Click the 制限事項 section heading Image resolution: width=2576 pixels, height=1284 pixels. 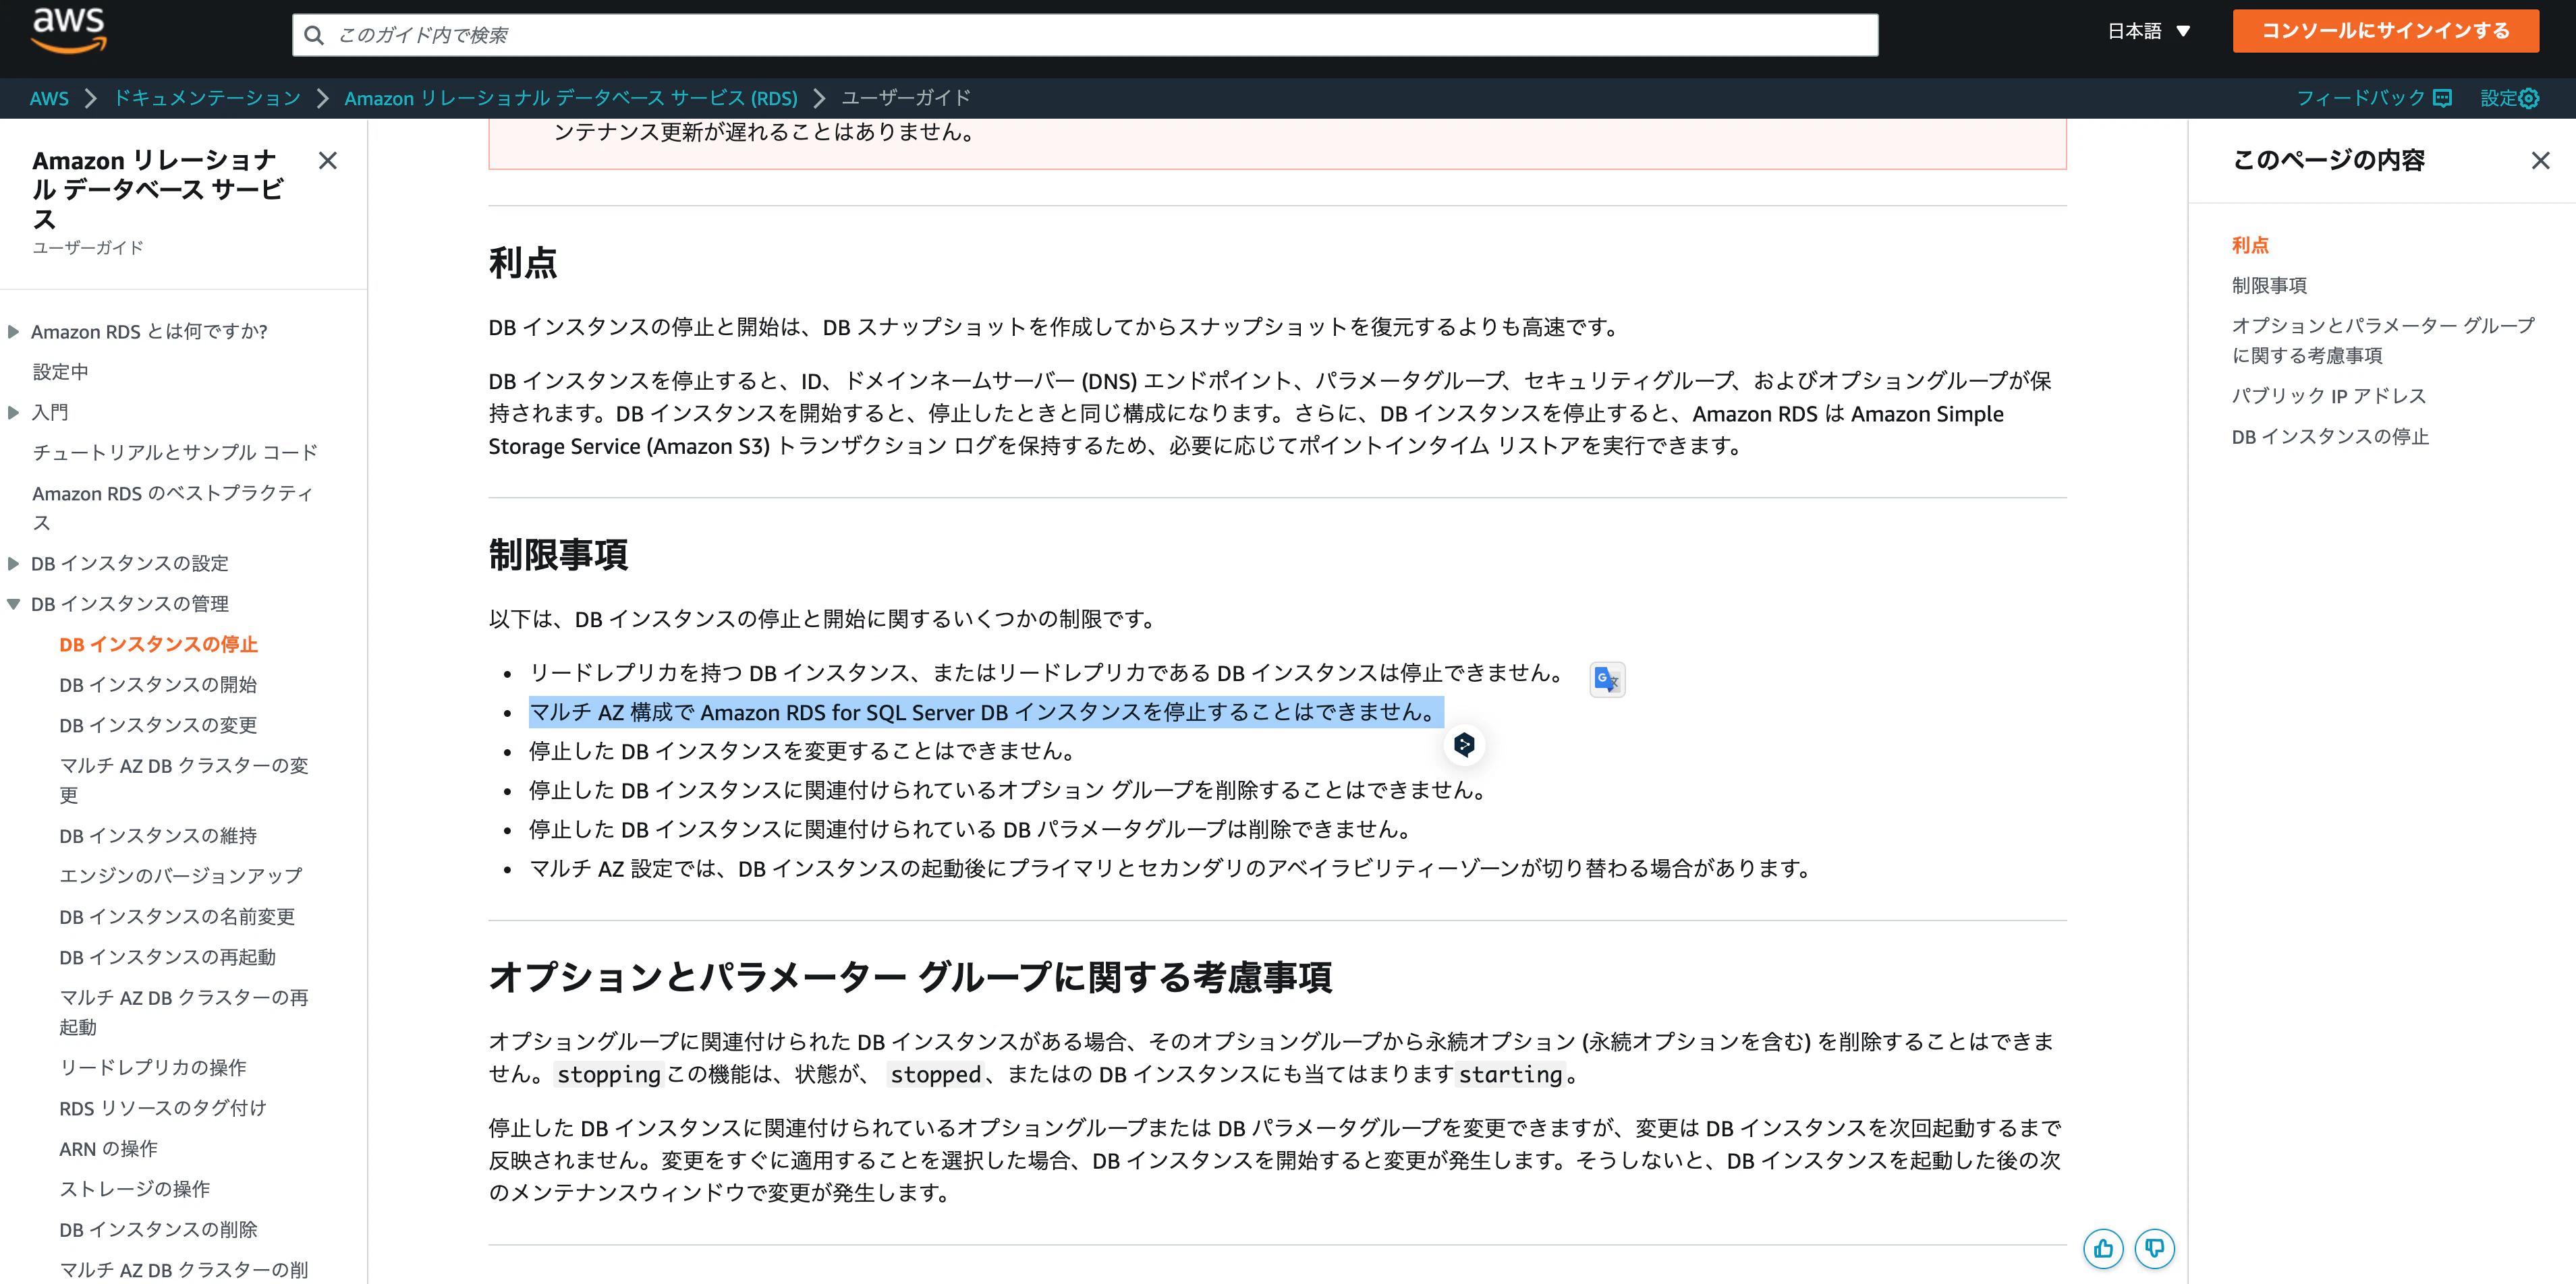pyautogui.click(x=558, y=554)
